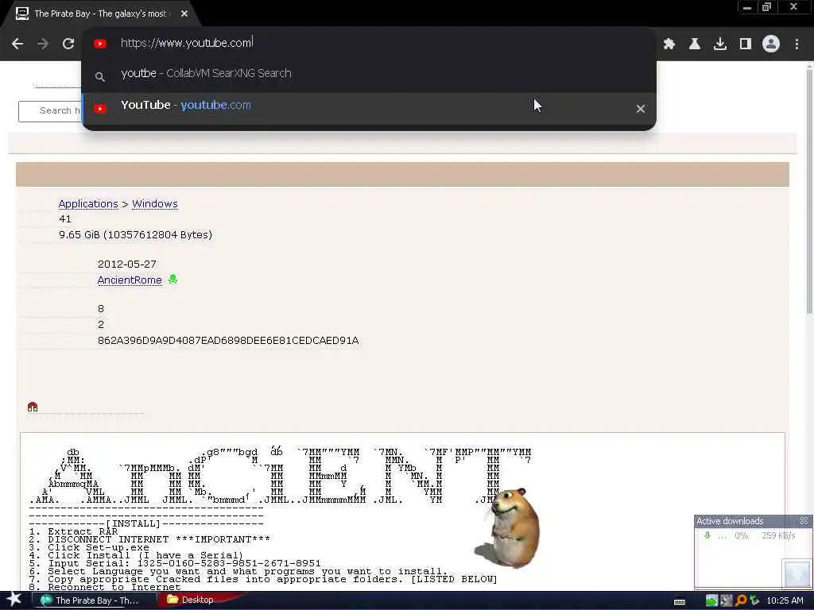The height and width of the screenshot is (610, 814).
Task: Click the page vertical scrollbar thumb
Action: tap(809, 189)
